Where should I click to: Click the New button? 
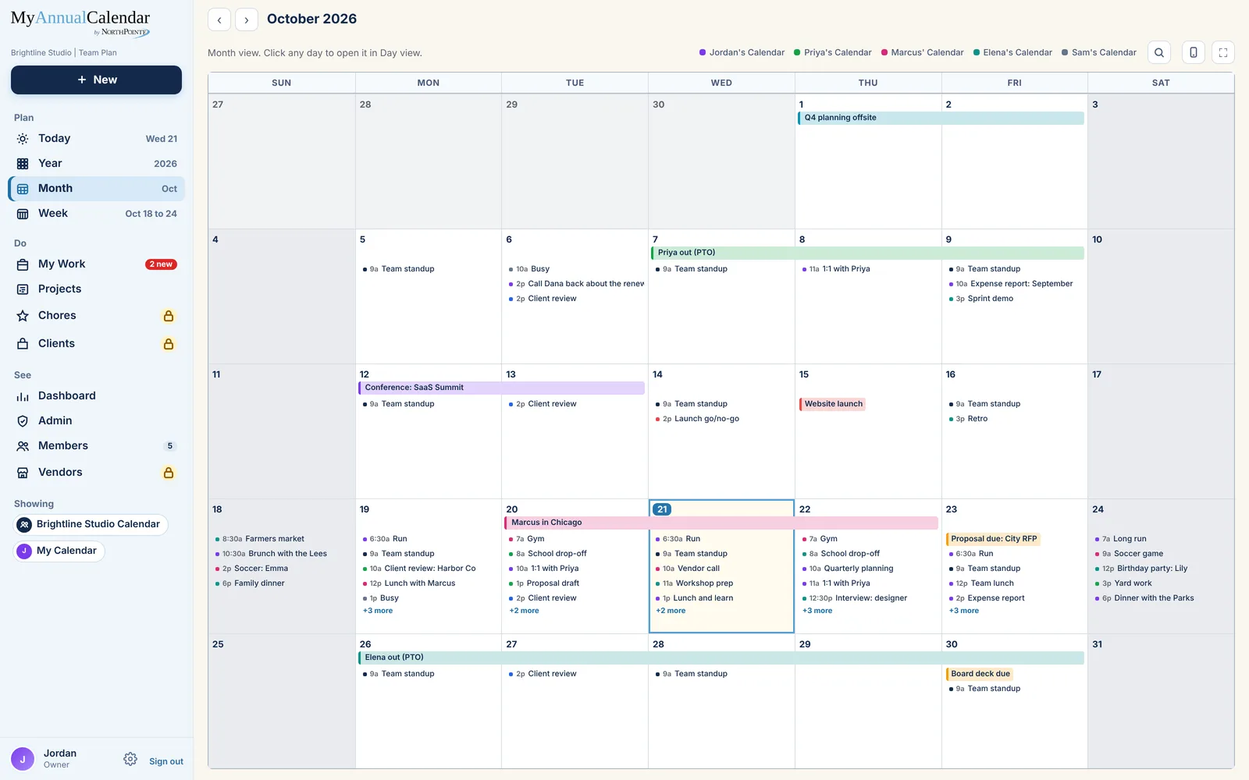[x=96, y=80]
